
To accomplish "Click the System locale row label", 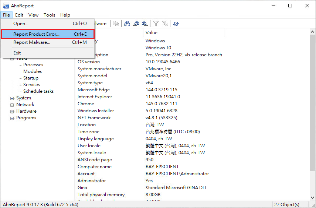I will pyautogui.click(x=92, y=153).
